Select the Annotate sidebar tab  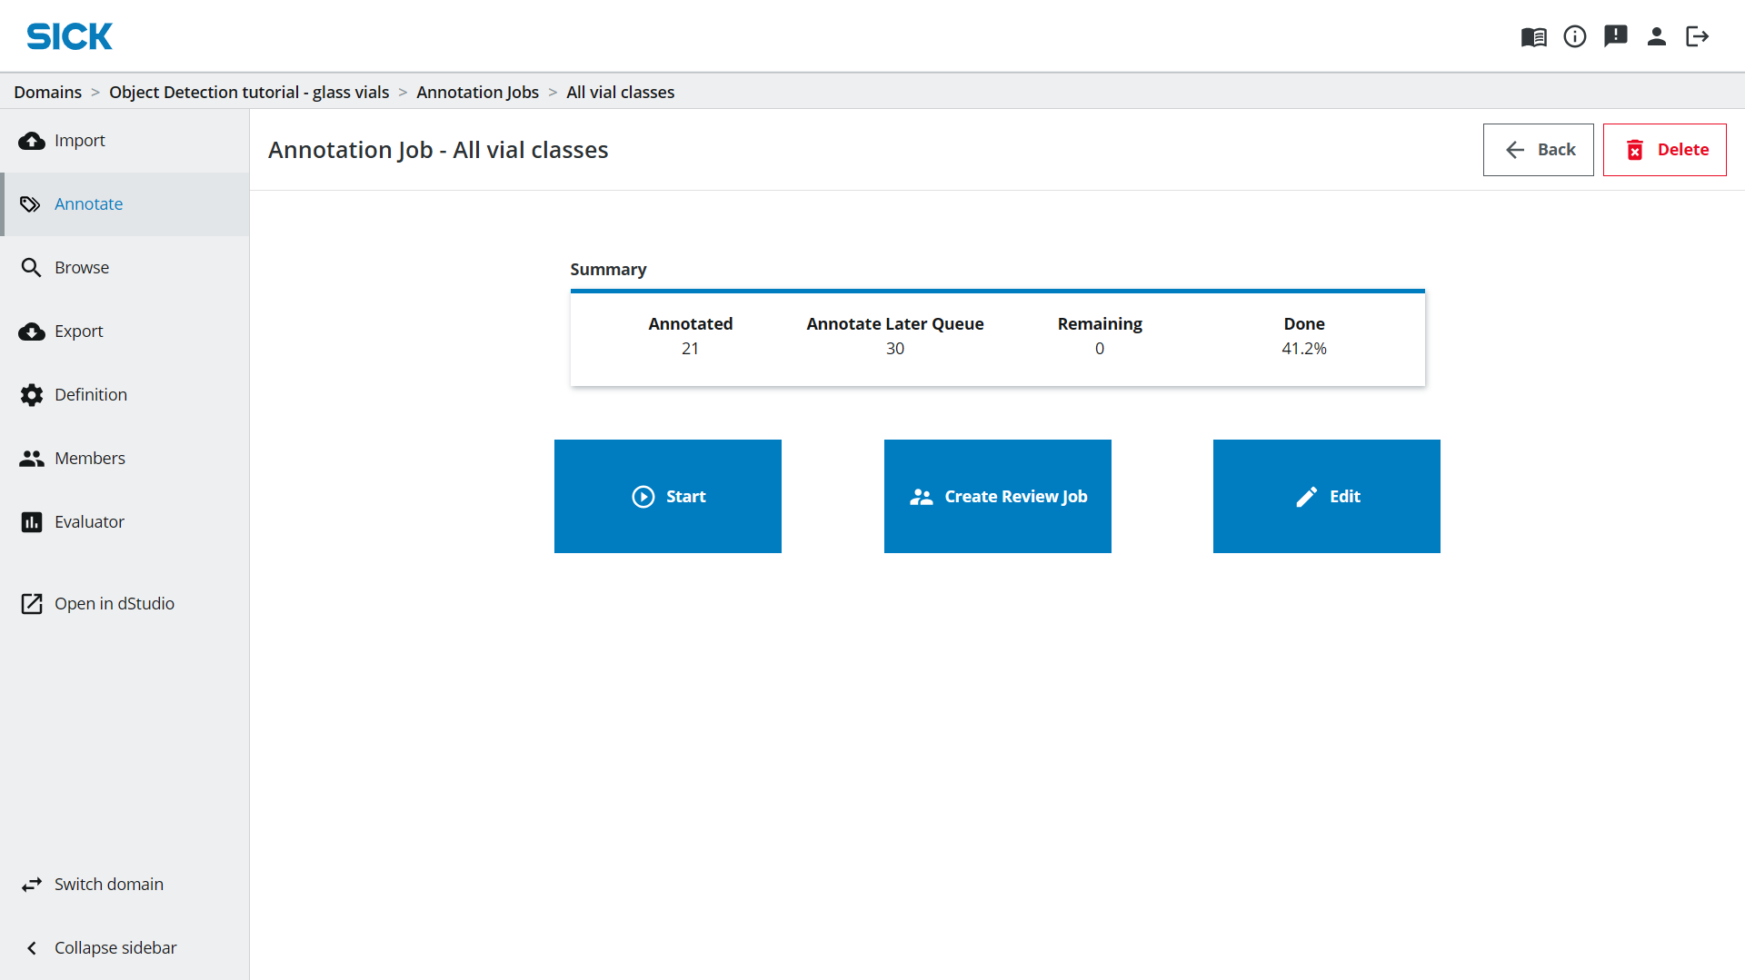coord(88,203)
